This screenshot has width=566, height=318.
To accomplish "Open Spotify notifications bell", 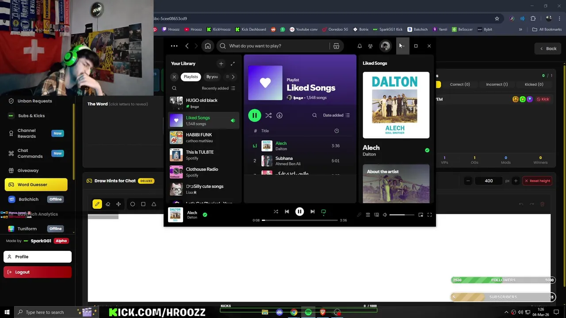I will [x=359, y=46].
